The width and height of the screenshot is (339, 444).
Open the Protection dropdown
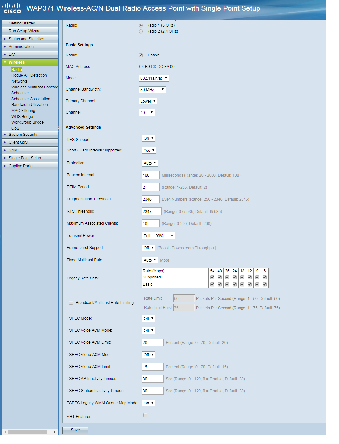(x=150, y=163)
